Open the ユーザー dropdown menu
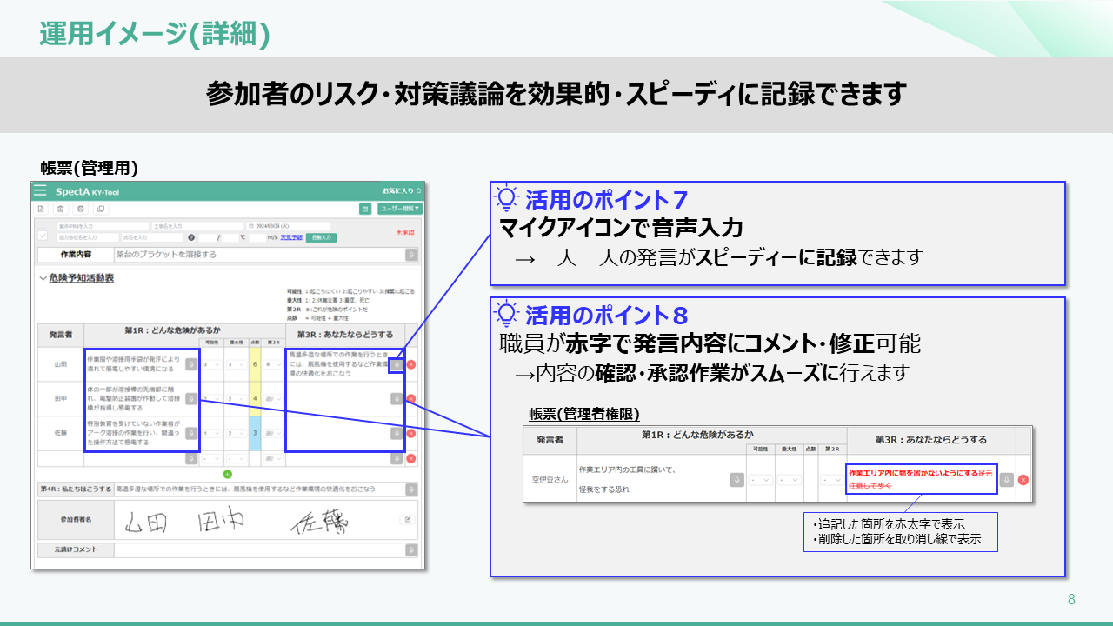1113x626 pixels. (400, 209)
